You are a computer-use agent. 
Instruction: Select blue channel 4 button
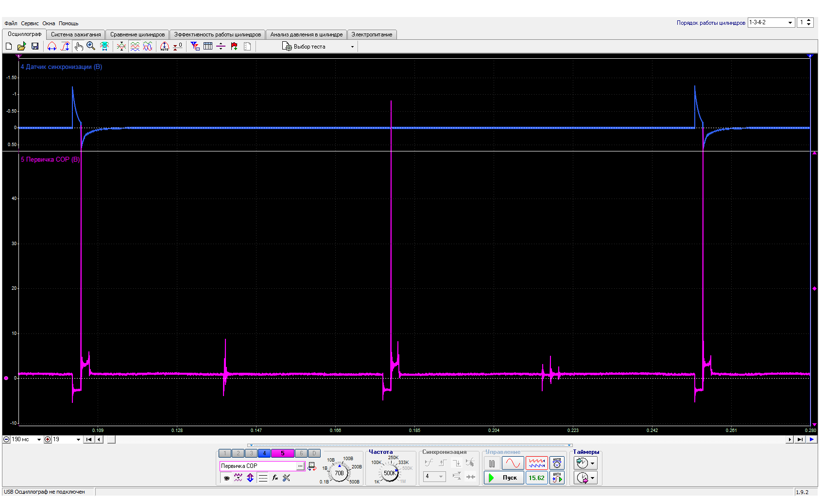(264, 453)
